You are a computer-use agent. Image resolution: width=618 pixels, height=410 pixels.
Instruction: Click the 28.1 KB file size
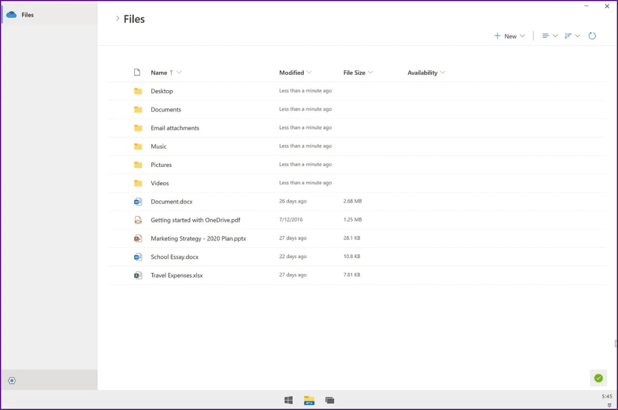[352, 238]
